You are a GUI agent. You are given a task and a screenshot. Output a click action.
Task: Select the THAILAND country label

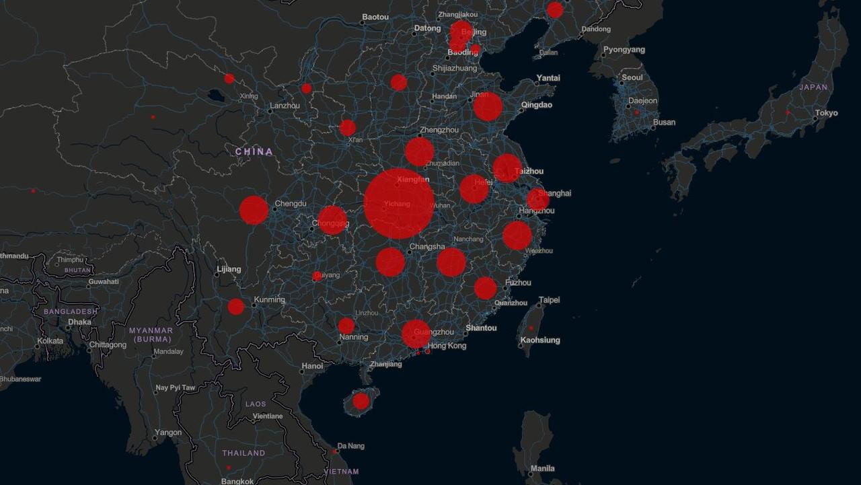coord(244,453)
